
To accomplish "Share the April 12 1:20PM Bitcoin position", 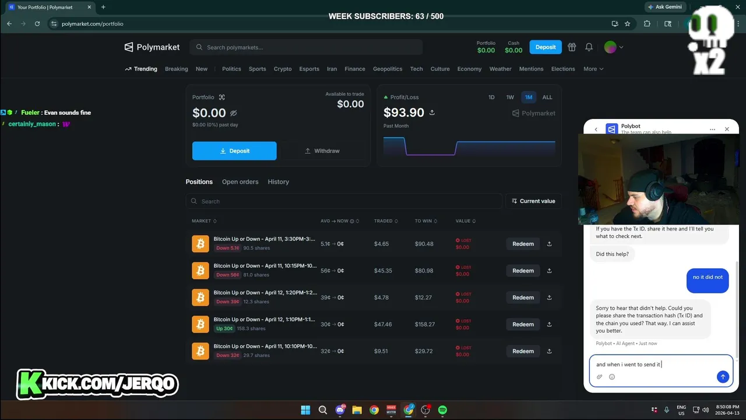I will click(x=549, y=297).
